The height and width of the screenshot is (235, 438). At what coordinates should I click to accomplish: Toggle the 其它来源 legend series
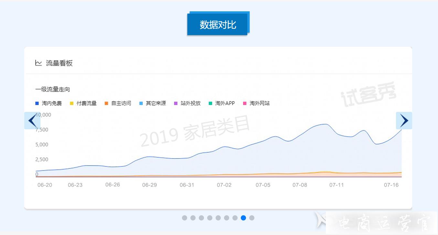point(152,103)
